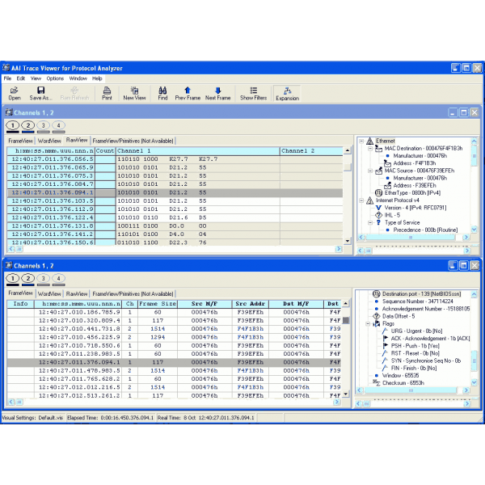Click the upper tree panel's horizontal scrollbar thumb
This screenshot has width=485, height=485.
coord(411,238)
